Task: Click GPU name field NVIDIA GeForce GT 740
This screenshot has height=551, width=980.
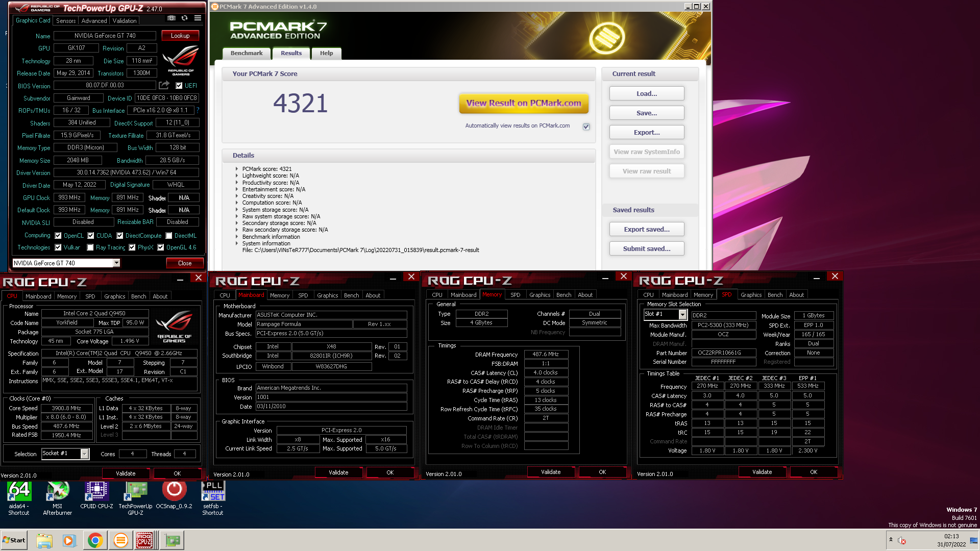Action: tap(105, 36)
